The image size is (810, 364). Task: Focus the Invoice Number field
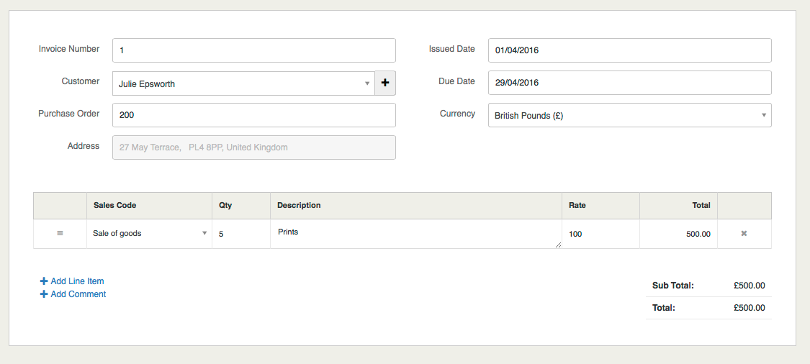pyautogui.click(x=254, y=50)
